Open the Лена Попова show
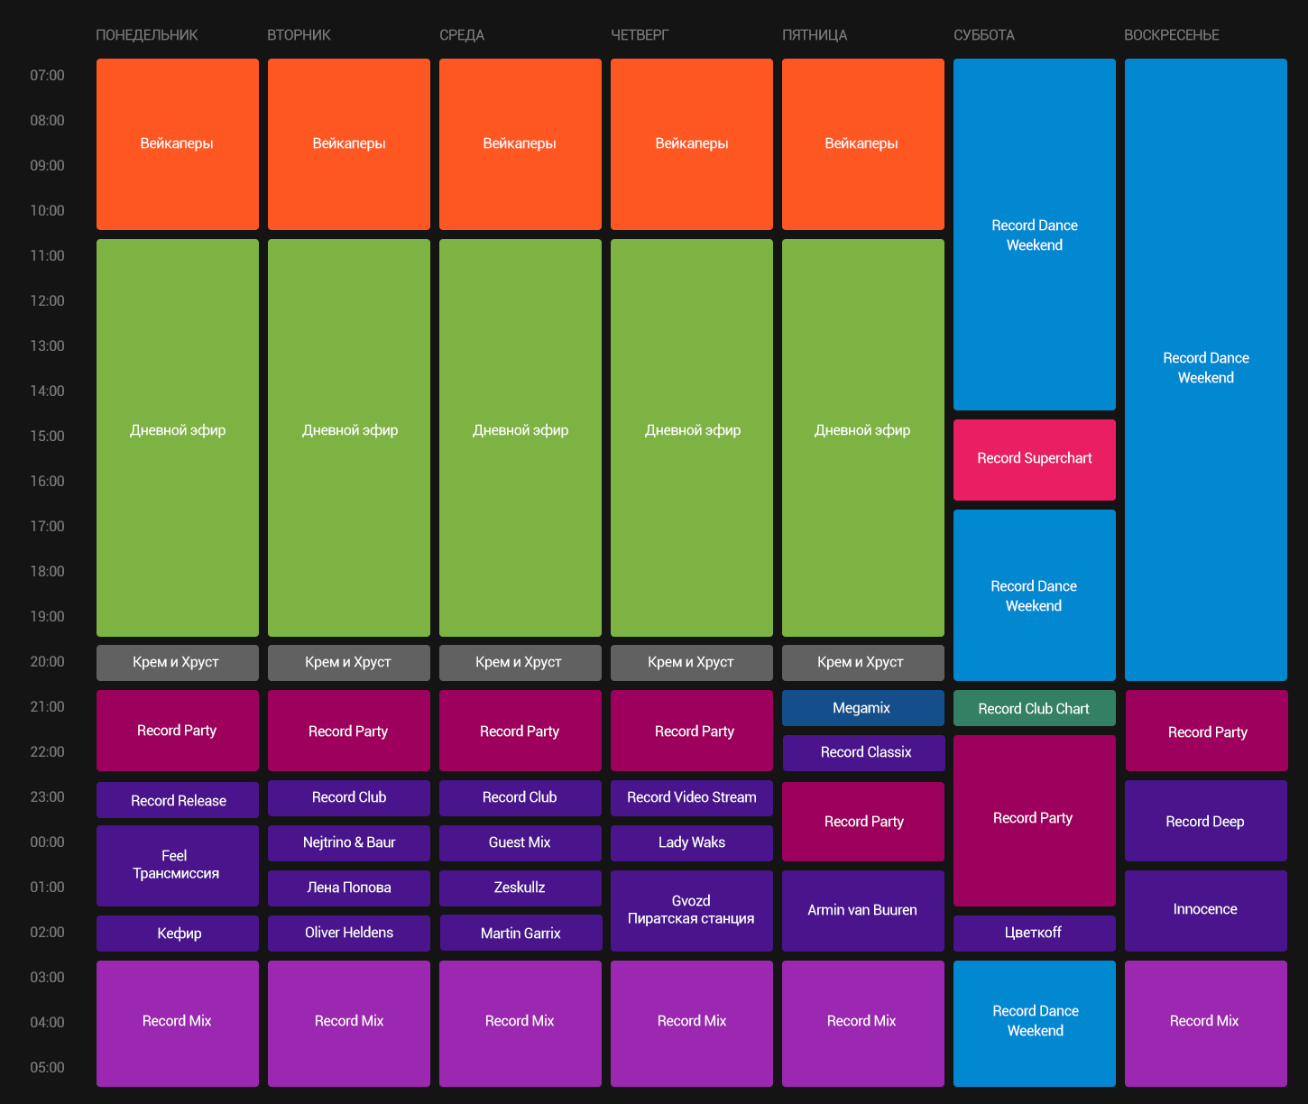The width and height of the screenshot is (1308, 1104). point(349,888)
